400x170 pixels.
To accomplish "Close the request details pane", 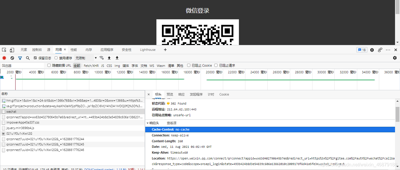I will tap(148, 94).
